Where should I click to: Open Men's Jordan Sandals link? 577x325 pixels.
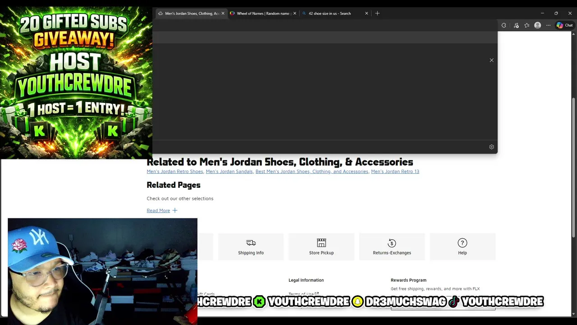click(x=229, y=172)
